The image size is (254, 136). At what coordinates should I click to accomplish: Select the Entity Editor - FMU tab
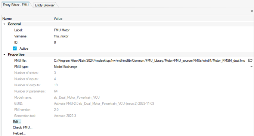pyautogui.click(x=16, y=5)
